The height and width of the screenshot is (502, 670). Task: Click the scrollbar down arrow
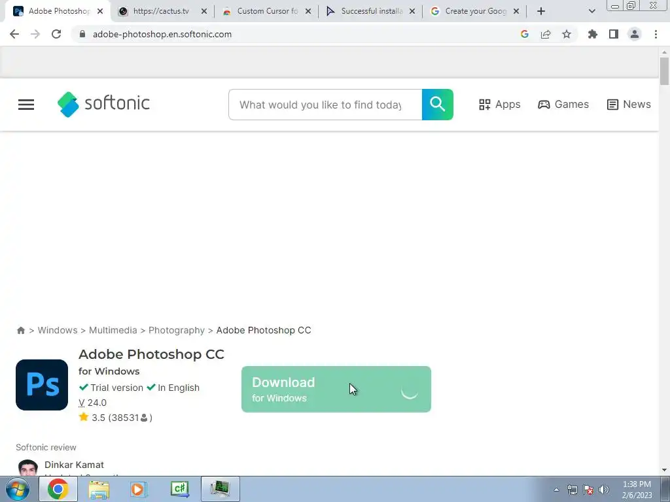pos(664,470)
